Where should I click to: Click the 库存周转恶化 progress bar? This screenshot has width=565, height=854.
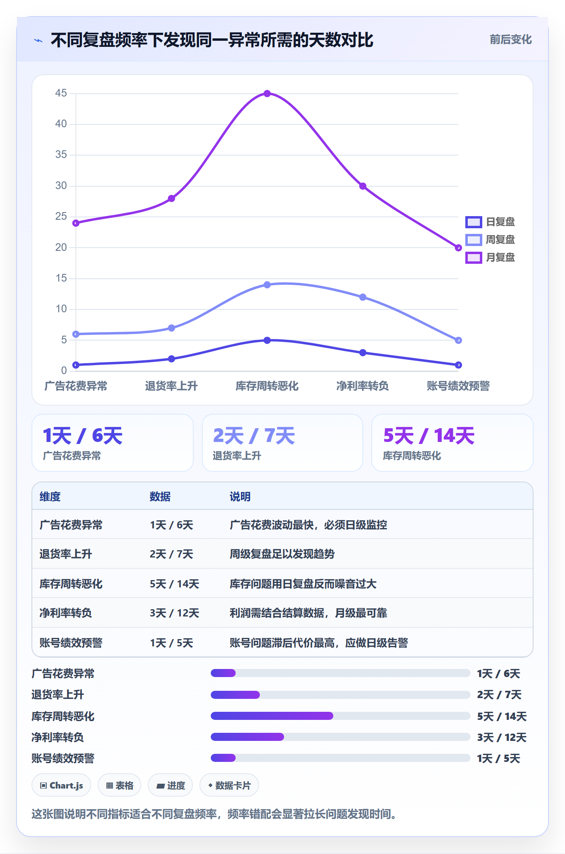(341, 716)
